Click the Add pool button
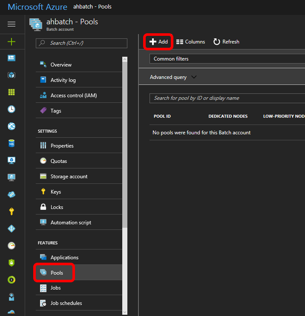 [158, 42]
